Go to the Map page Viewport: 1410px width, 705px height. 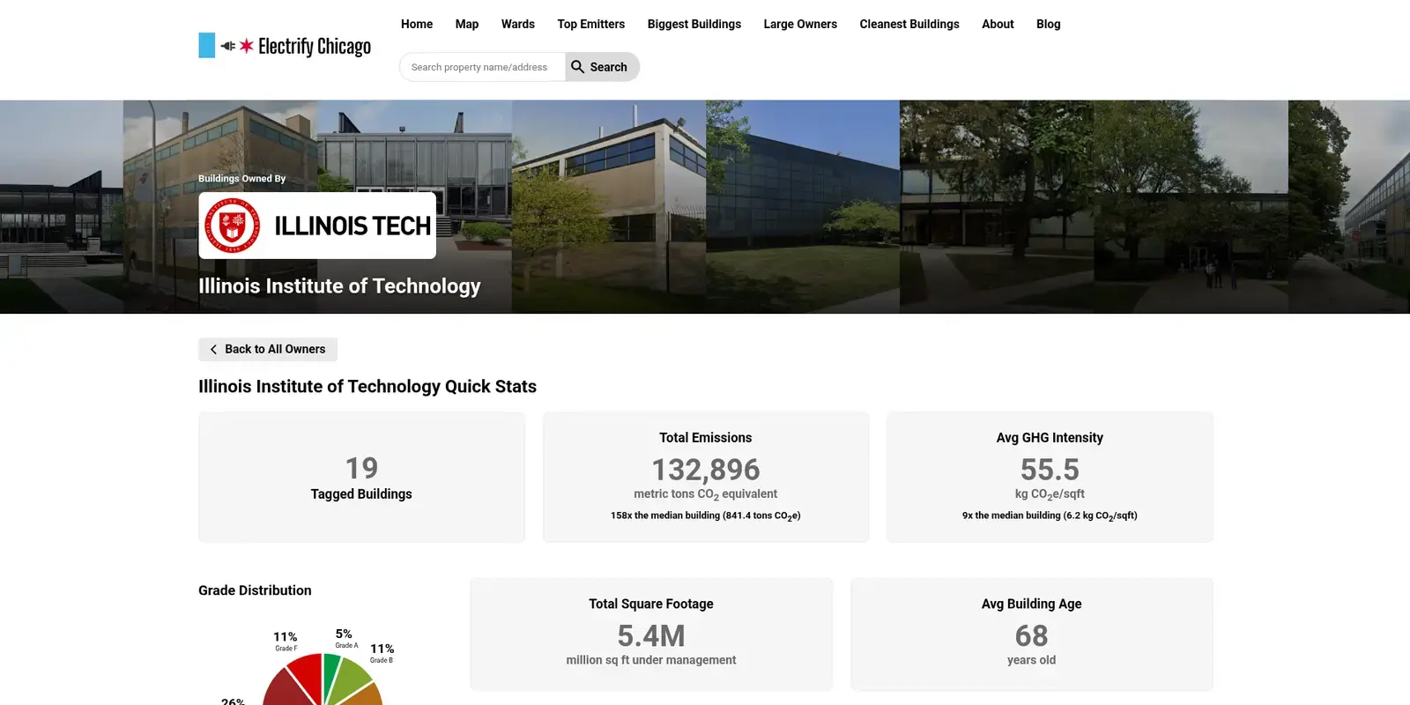[x=466, y=24]
